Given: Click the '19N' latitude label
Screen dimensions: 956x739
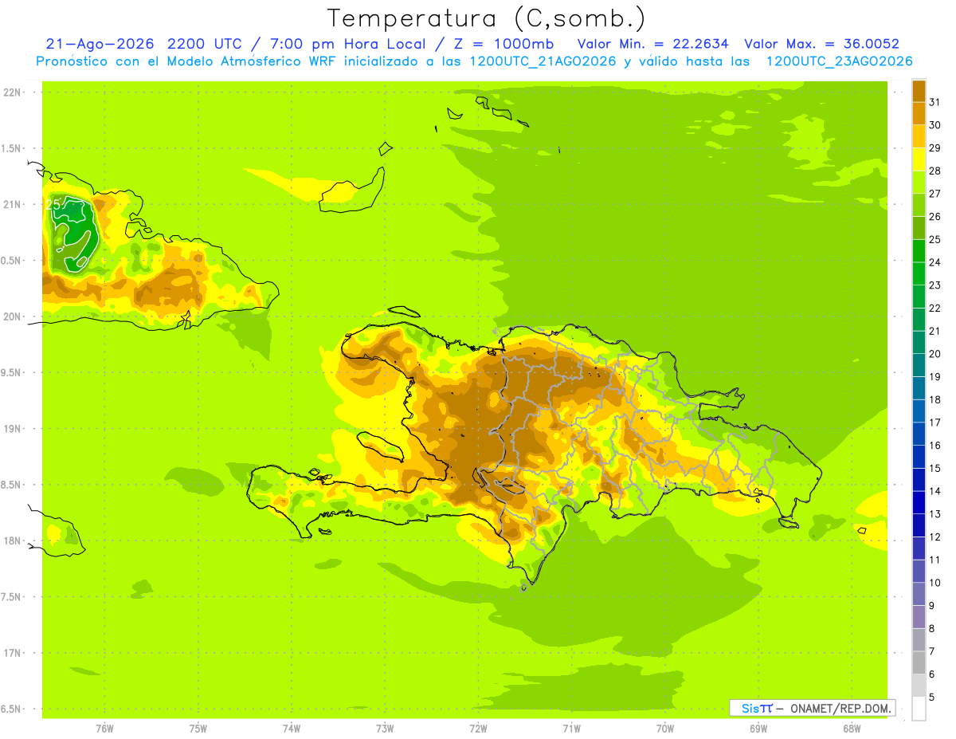Looking at the screenshot, I should [x=13, y=429].
